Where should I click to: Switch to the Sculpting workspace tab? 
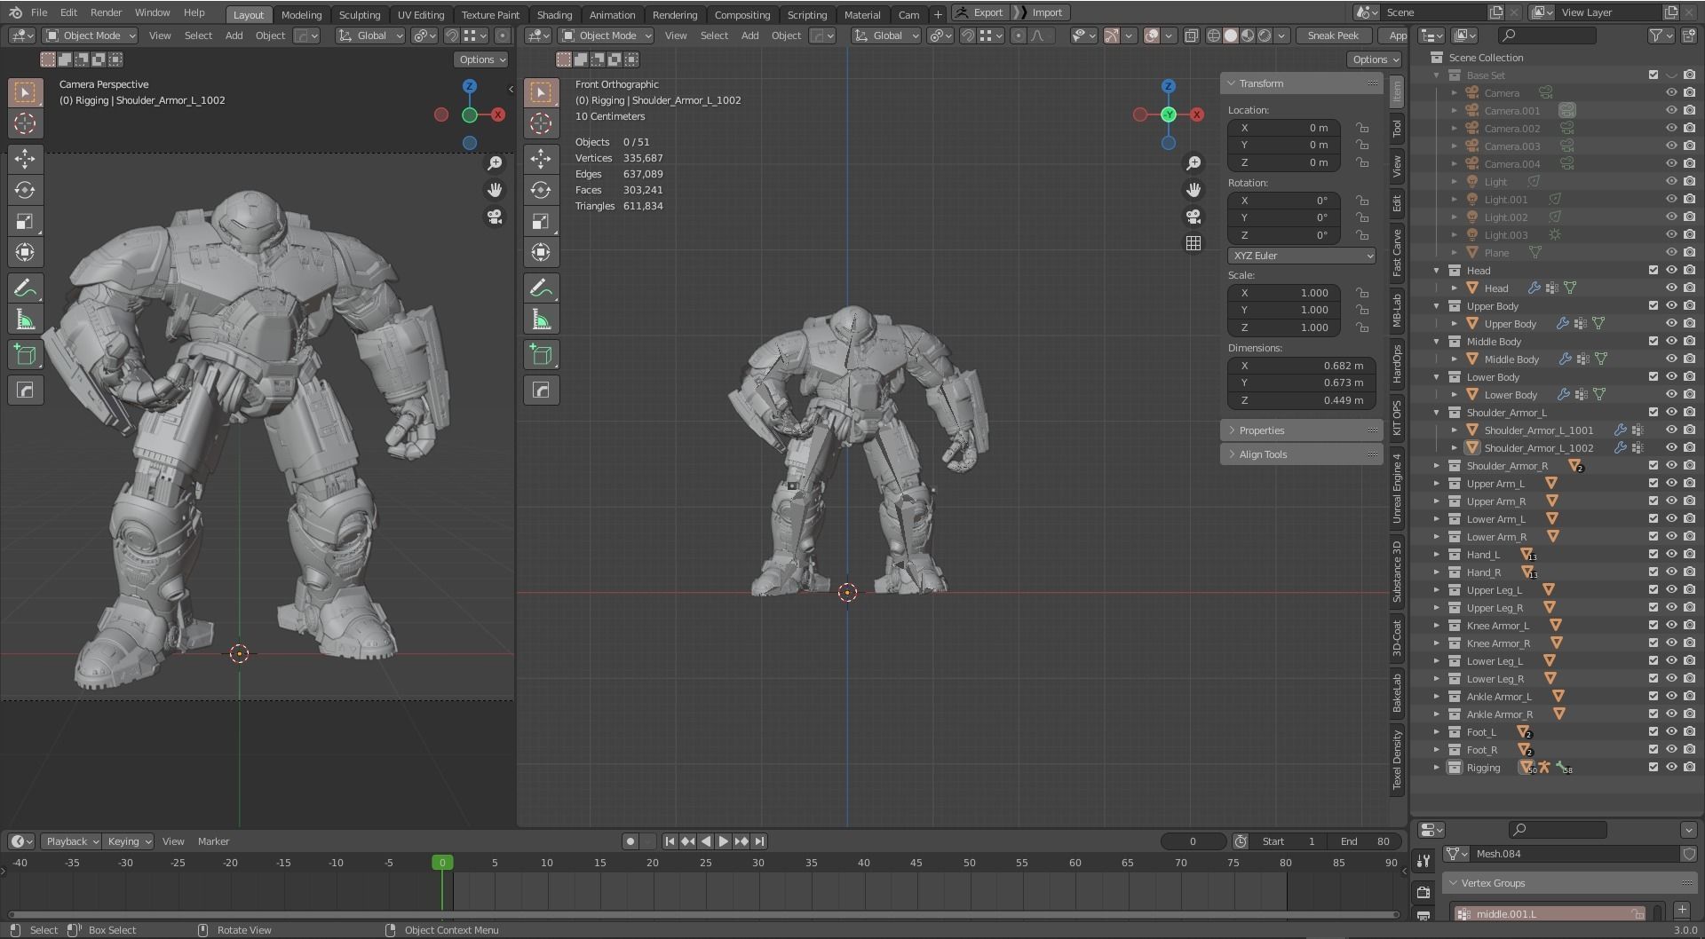click(x=360, y=14)
